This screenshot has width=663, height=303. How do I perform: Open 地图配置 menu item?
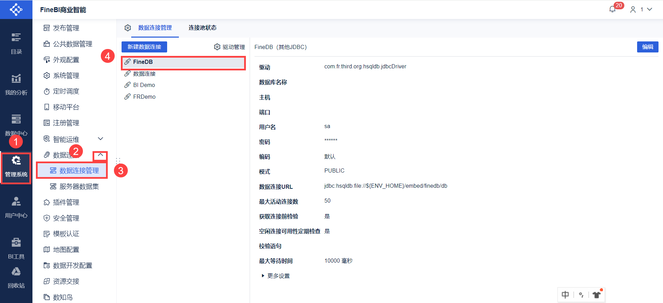[x=61, y=250]
